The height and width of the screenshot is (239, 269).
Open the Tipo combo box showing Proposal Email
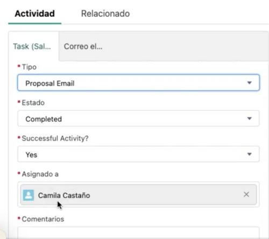138,82
